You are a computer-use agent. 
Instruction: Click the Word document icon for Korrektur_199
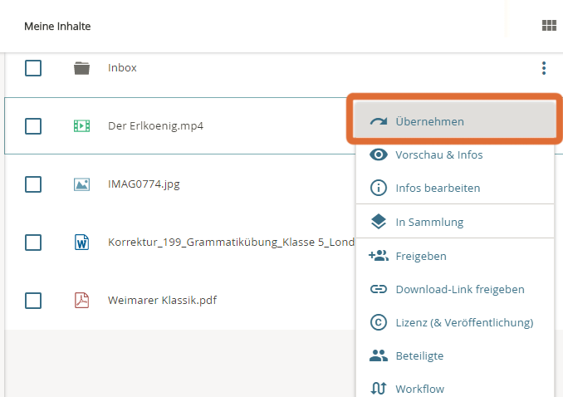coord(81,243)
